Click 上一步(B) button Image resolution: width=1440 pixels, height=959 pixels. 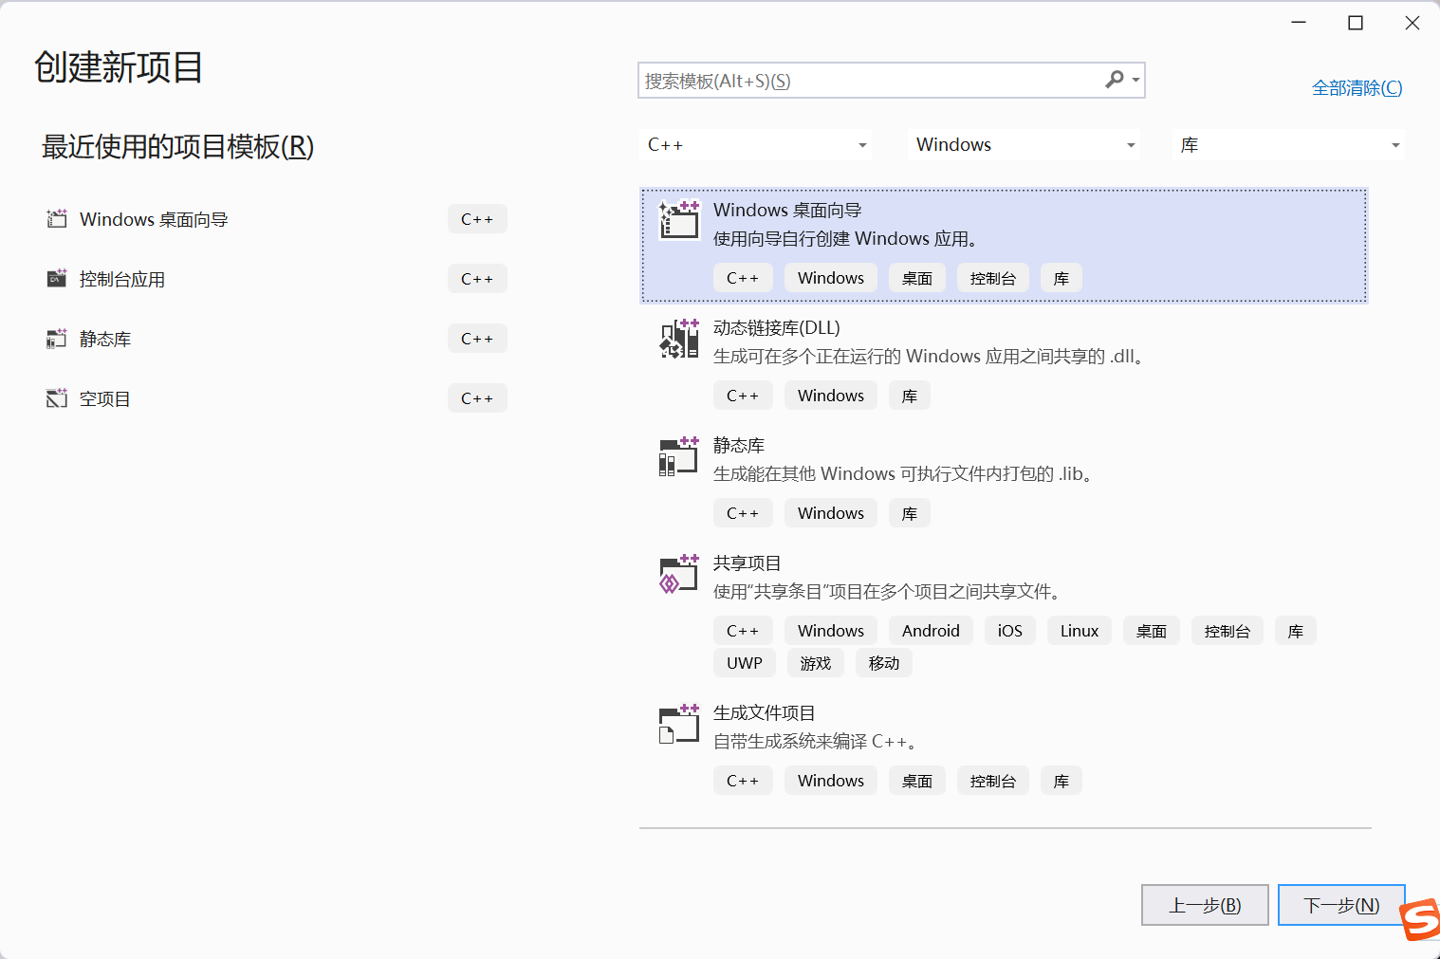[1205, 905]
